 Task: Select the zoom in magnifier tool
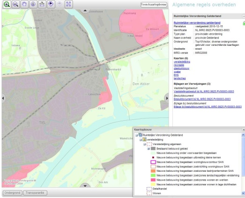(7, 4)
